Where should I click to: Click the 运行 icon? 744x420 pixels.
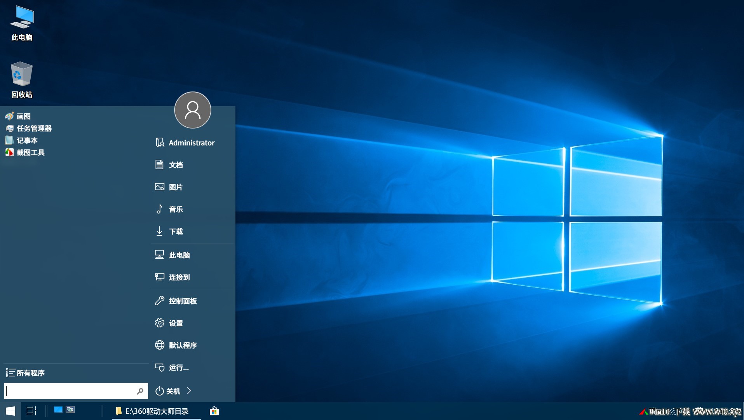[x=159, y=367]
